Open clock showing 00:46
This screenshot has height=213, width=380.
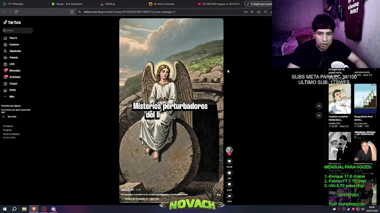(372, 209)
